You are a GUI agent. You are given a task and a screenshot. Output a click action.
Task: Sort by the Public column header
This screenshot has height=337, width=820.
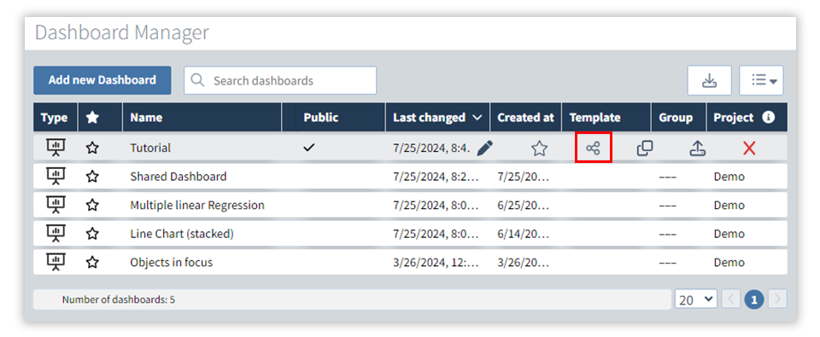pos(341,118)
